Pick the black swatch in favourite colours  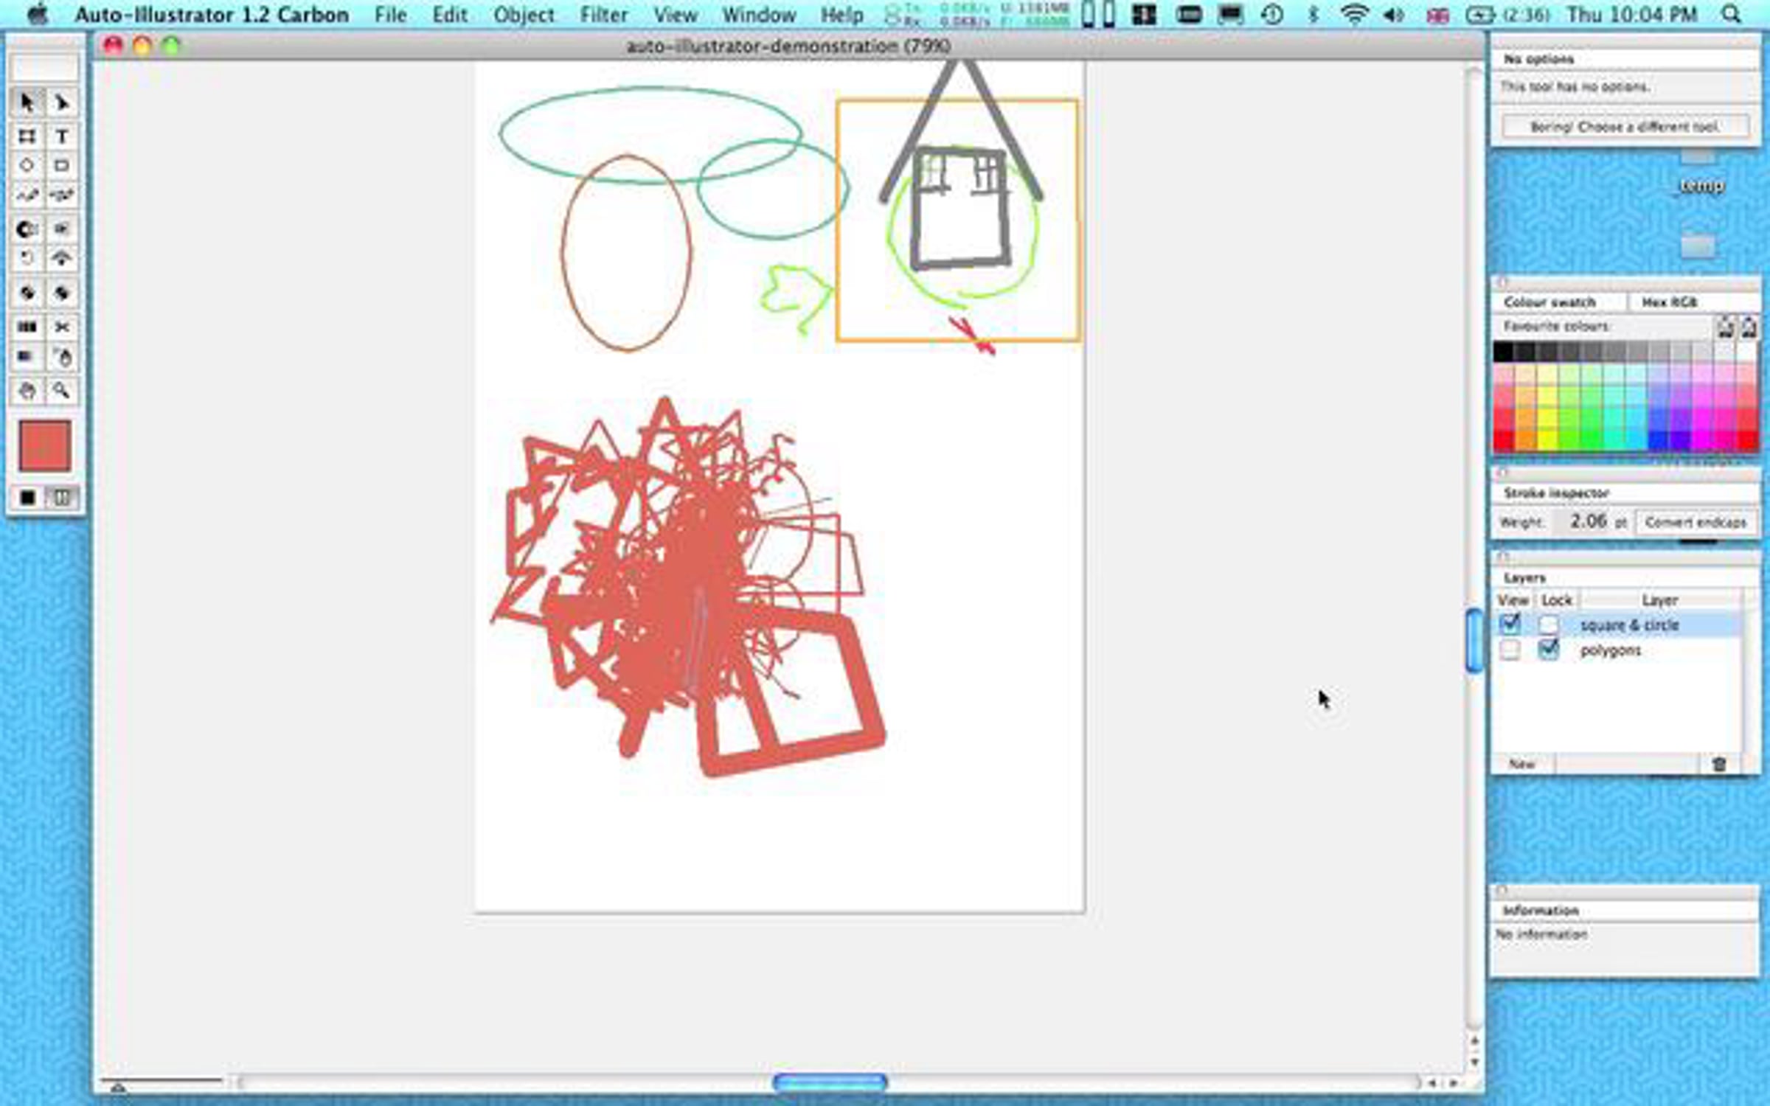pos(1503,352)
